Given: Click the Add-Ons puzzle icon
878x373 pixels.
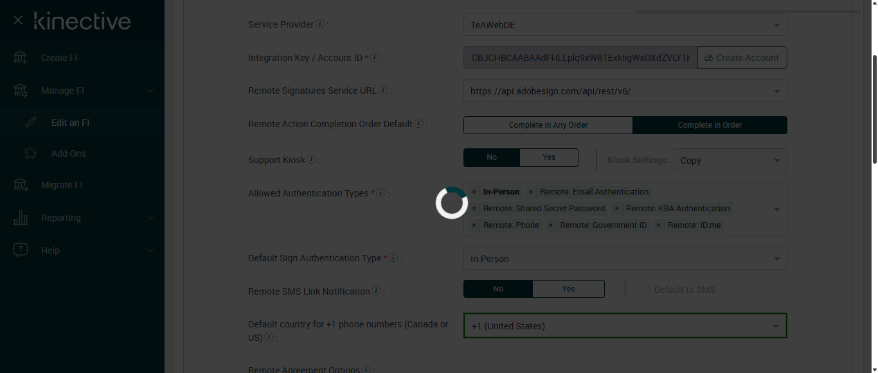Looking at the screenshot, I should click(x=30, y=153).
